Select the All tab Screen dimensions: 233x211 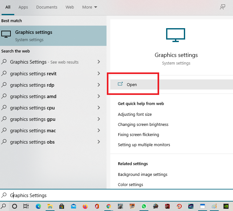pyautogui.click(x=8, y=7)
